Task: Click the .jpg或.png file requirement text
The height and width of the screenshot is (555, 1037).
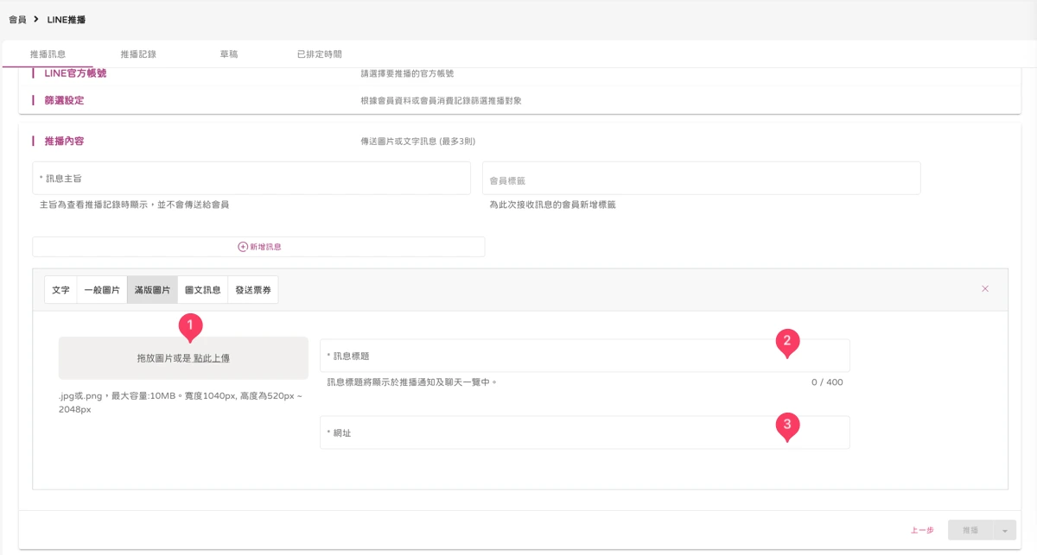Action: click(x=181, y=403)
